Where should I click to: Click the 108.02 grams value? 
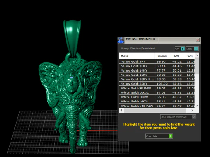162,84
